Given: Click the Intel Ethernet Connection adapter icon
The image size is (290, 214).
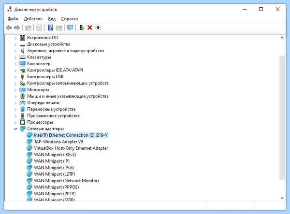Looking at the screenshot, I should (x=29, y=135).
